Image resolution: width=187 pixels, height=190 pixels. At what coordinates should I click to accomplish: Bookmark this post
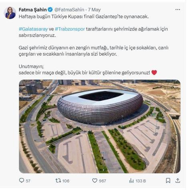[x=168, y=181]
